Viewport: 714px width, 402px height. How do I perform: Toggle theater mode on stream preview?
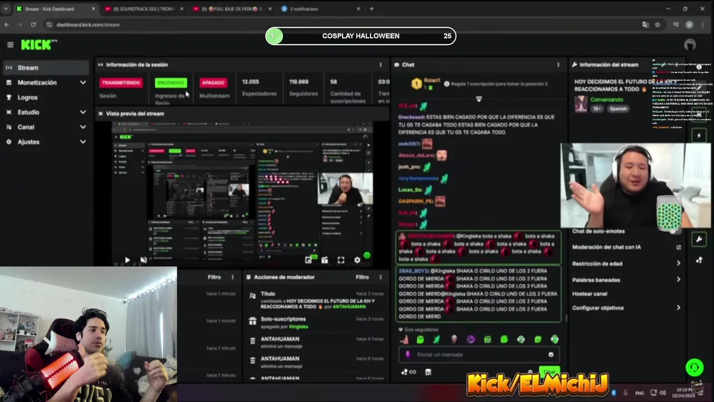[x=325, y=260]
